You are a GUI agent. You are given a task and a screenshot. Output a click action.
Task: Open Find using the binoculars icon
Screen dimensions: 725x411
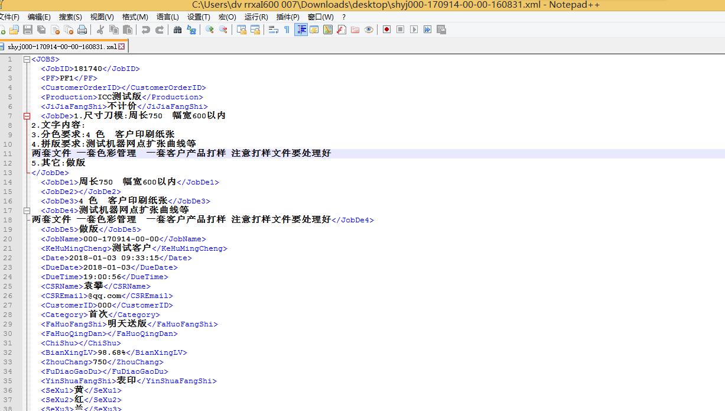pyautogui.click(x=177, y=30)
